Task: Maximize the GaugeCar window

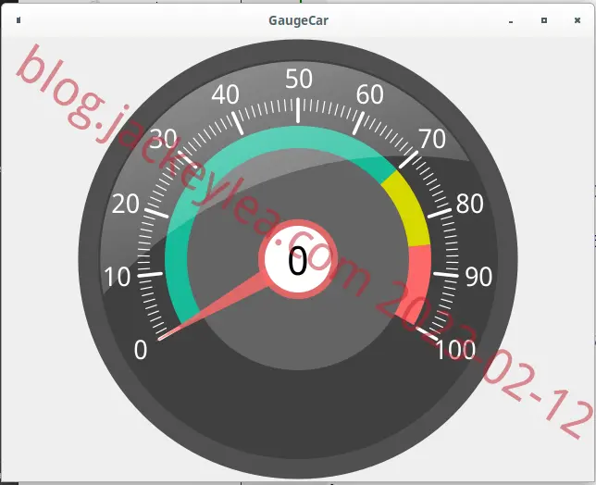Action: click(544, 20)
